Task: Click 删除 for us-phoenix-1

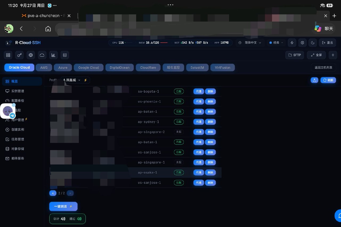Action: [x=210, y=102]
